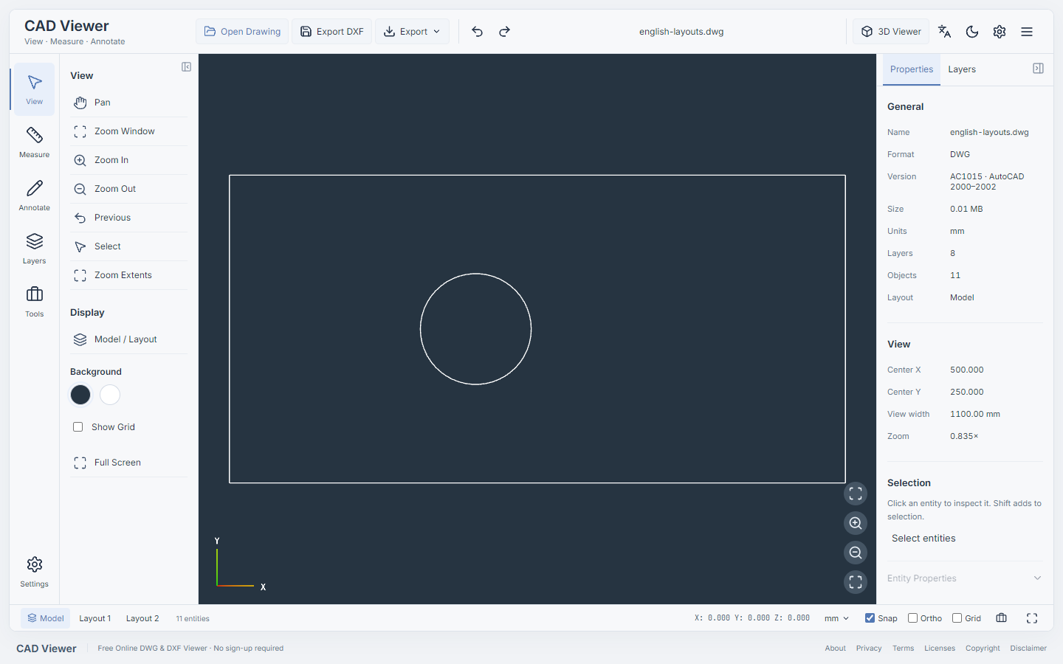The width and height of the screenshot is (1063, 664).
Task: Click the undo arrow icon
Action: tap(477, 32)
